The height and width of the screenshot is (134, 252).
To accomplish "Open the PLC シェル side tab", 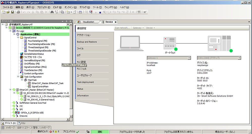I will pos(82,69).
